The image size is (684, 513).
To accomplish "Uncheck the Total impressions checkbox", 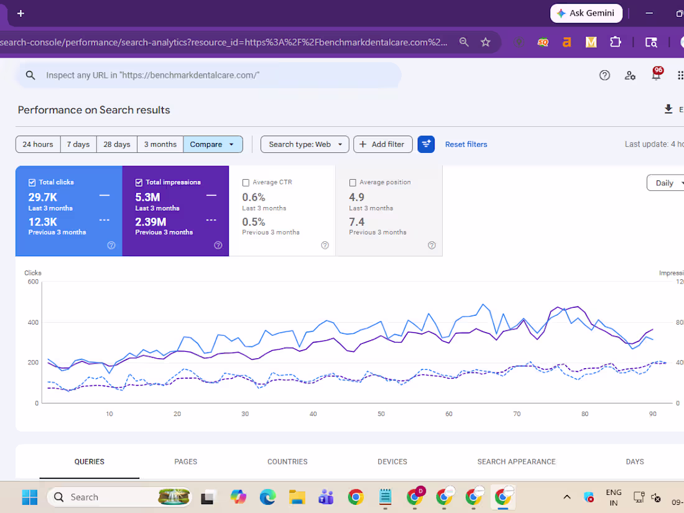I will (x=139, y=183).
